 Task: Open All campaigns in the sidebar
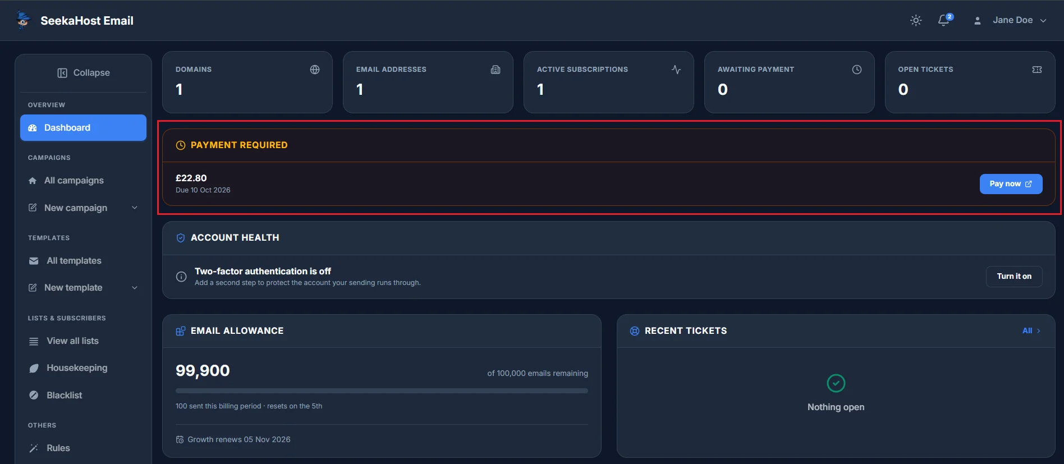83,181
